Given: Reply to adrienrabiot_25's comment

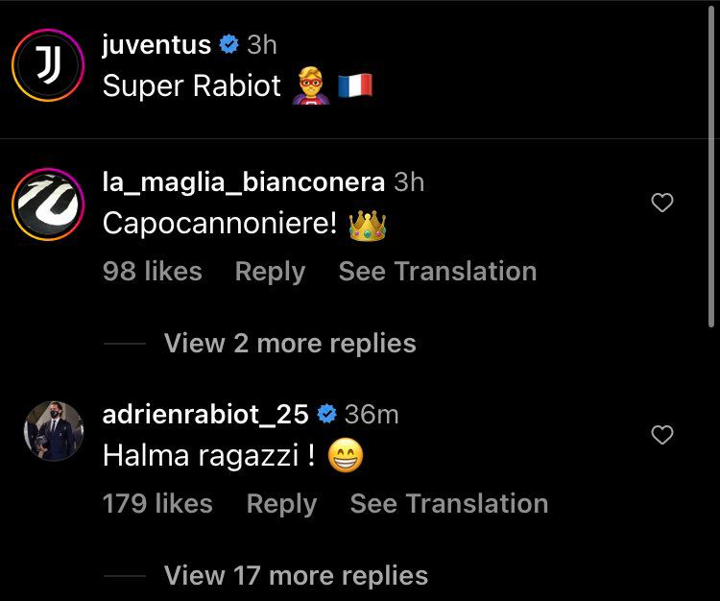Looking at the screenshot, I should coord(281,504).
